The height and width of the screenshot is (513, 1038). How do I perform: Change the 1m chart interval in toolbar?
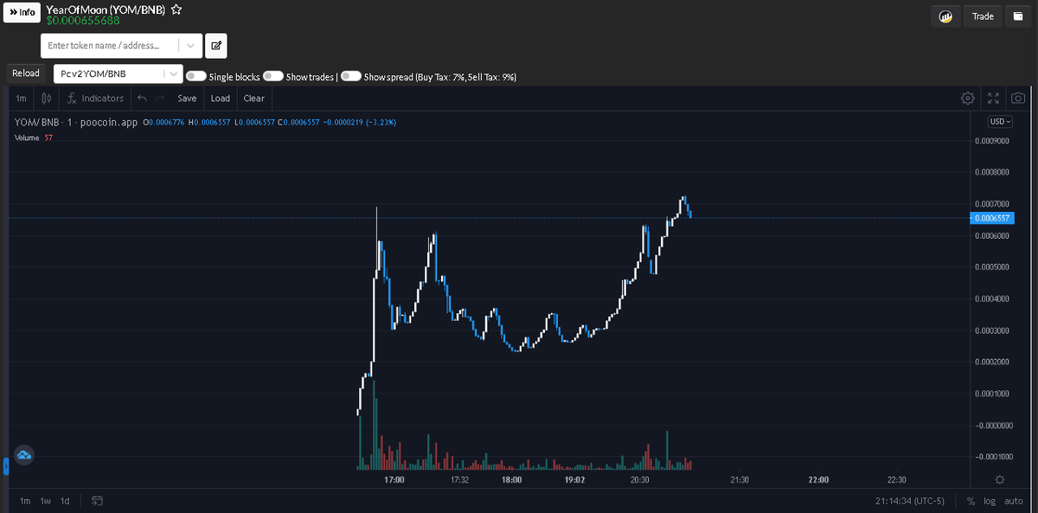tap(21, 99)
